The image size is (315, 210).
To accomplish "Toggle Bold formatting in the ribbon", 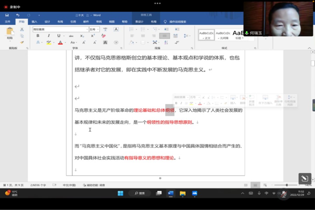I will 38,36.
